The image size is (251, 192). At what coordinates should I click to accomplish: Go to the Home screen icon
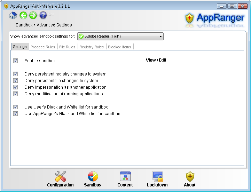[13, 15]
